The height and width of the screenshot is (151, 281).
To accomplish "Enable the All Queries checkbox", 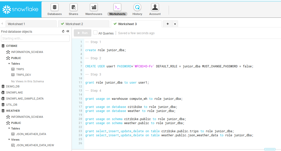I will coord(95,33).
